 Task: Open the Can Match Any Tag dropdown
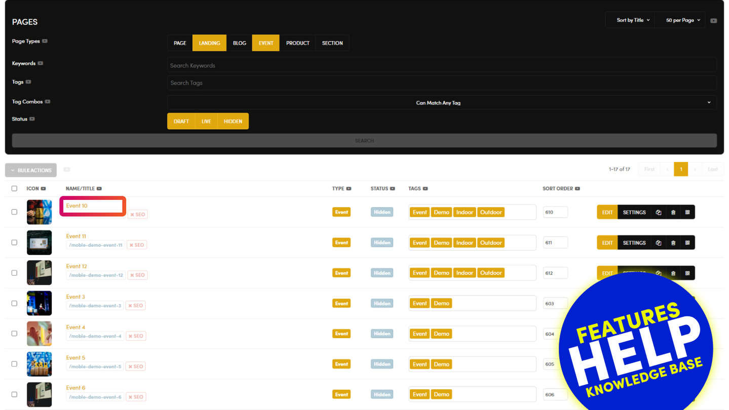[441, 103]
